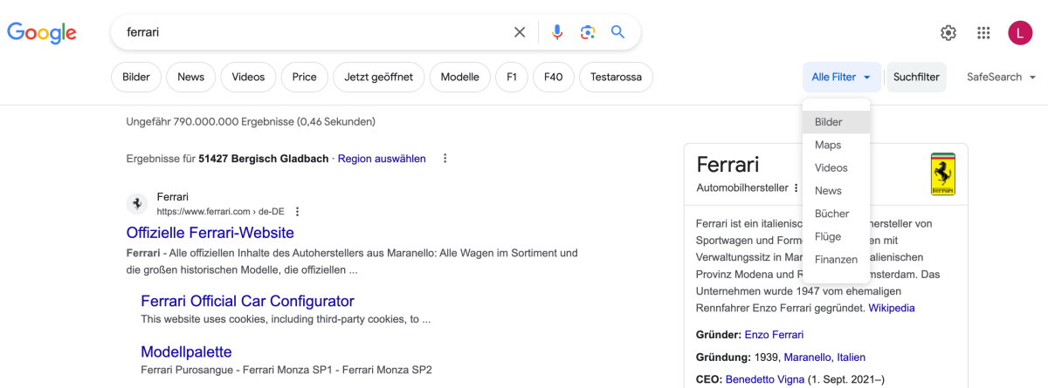Open the three-dot menu beside the ferrari.com URL

(298, 212)
